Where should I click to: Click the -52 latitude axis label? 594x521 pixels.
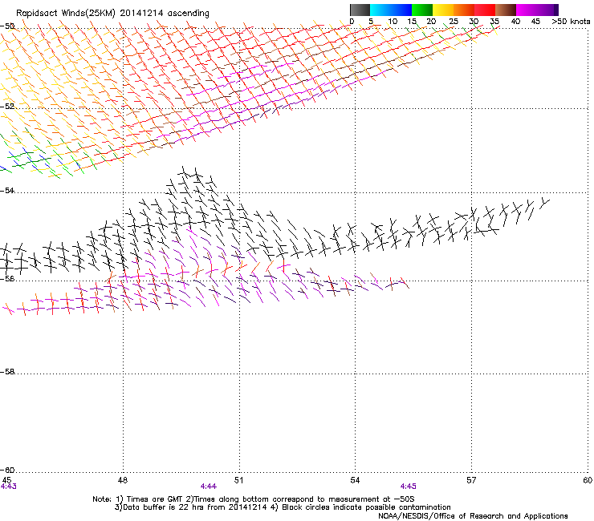[7, 107]
